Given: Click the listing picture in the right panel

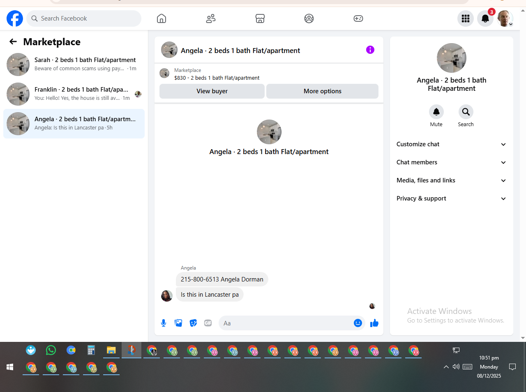Looking at the screenshot, I should tap(452, 58).
